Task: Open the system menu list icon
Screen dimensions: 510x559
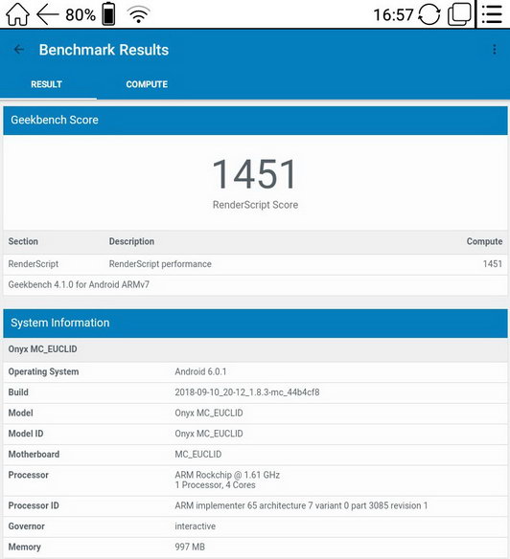Action: pos(492,14)
